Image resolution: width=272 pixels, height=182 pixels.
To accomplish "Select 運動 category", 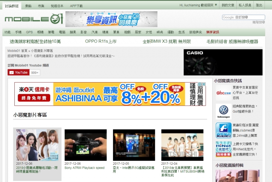I will [x=171, y=32].
